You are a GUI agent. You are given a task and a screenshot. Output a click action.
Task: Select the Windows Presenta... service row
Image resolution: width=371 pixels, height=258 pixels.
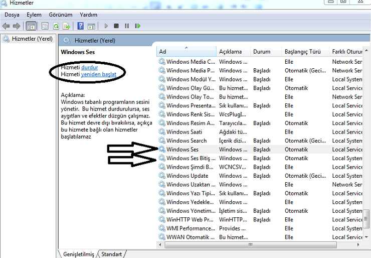tap(260, 105)
